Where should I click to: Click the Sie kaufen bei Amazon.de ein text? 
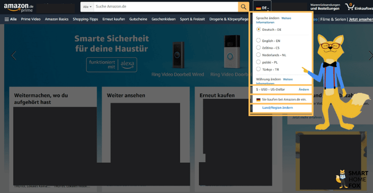tap(284, 99)
